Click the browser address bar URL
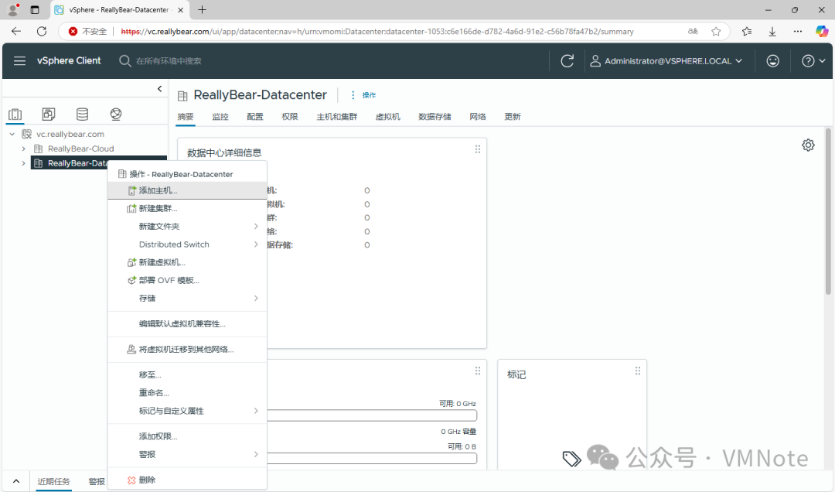835x492 pixels. (377, 32)
